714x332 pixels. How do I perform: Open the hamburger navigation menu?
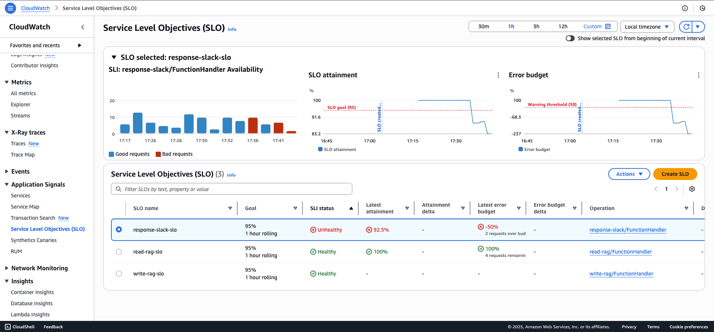point(10,8)
